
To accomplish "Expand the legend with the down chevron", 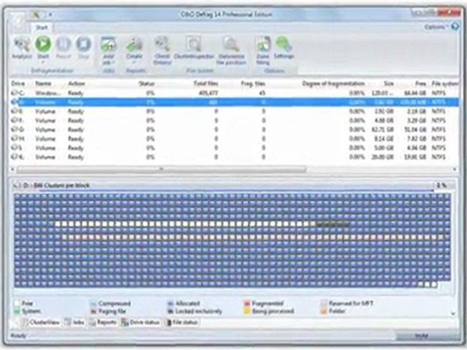I will [453, 314].
